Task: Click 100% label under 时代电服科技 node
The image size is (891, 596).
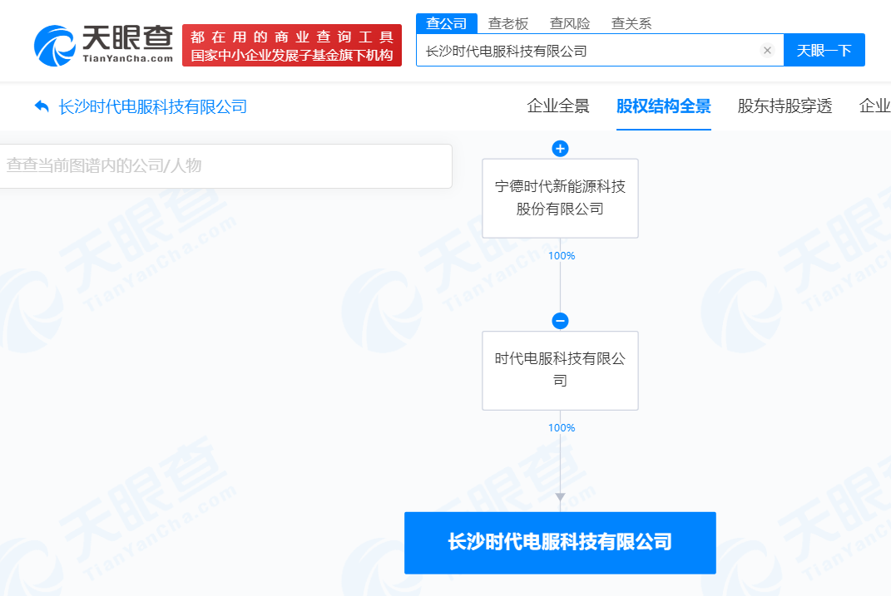Action: pos(562,428)
